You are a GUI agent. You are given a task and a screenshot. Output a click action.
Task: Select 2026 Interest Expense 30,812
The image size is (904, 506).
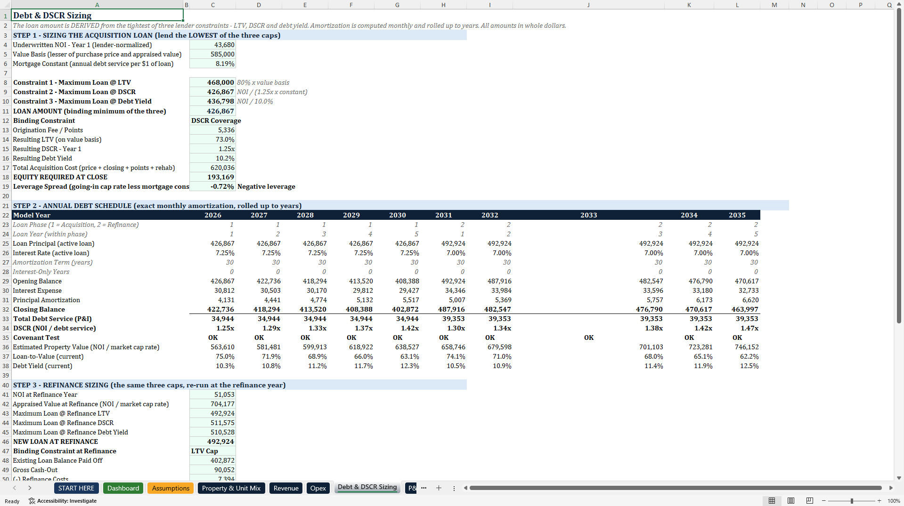pyautogui.click(x=212, y=290)
